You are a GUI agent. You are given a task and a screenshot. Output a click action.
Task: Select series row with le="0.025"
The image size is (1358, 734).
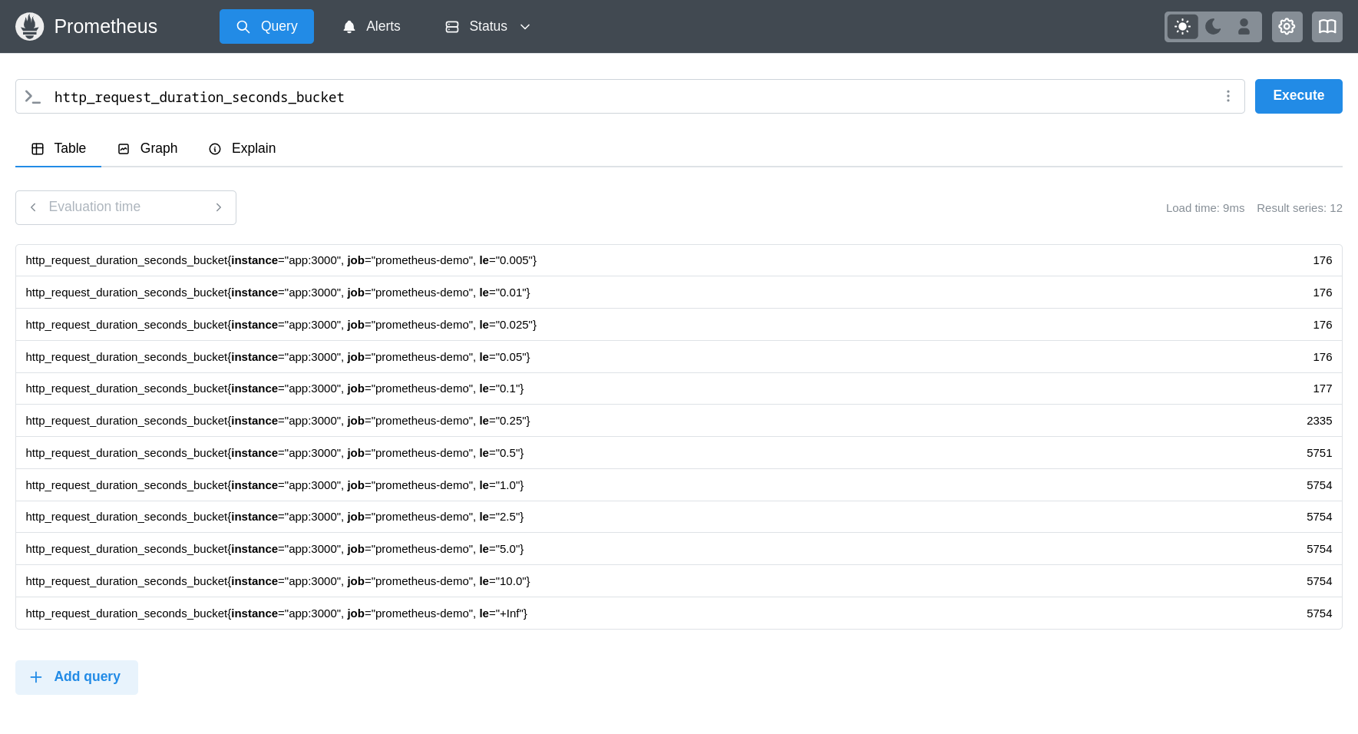(x=679, y=325)
